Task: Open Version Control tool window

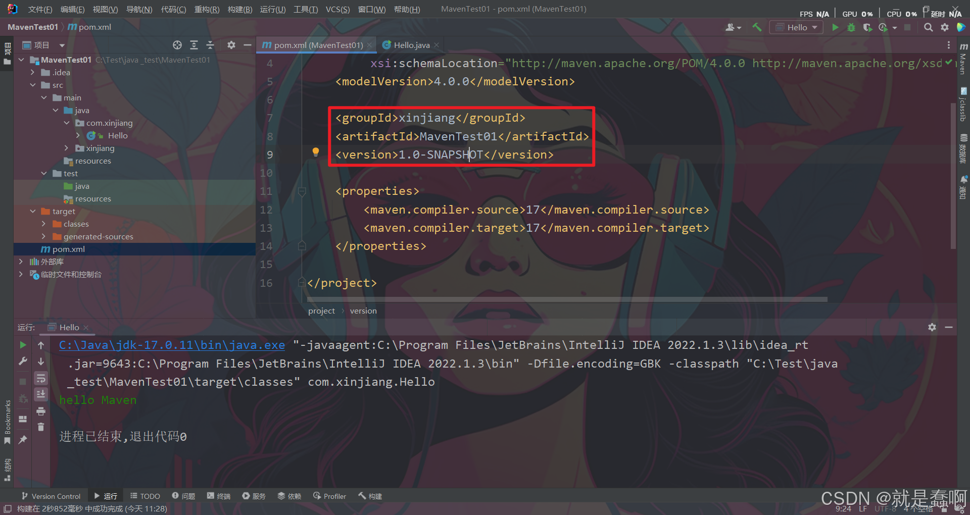Action: pyautogui.click(x=51, y=496)
